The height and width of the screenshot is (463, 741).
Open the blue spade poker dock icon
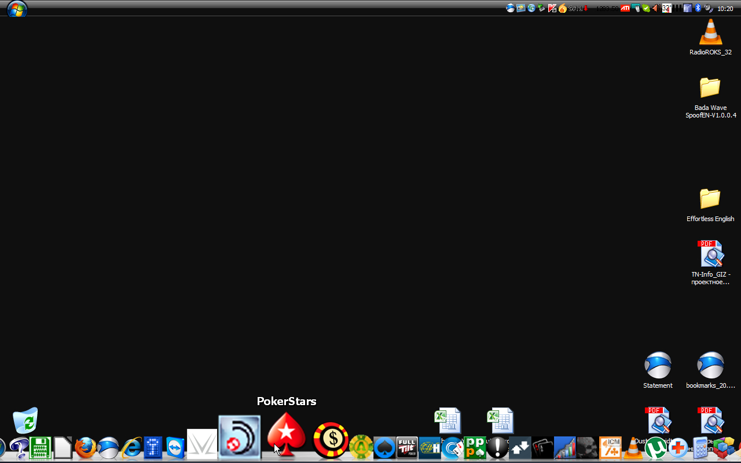click(x=384, y=447)
